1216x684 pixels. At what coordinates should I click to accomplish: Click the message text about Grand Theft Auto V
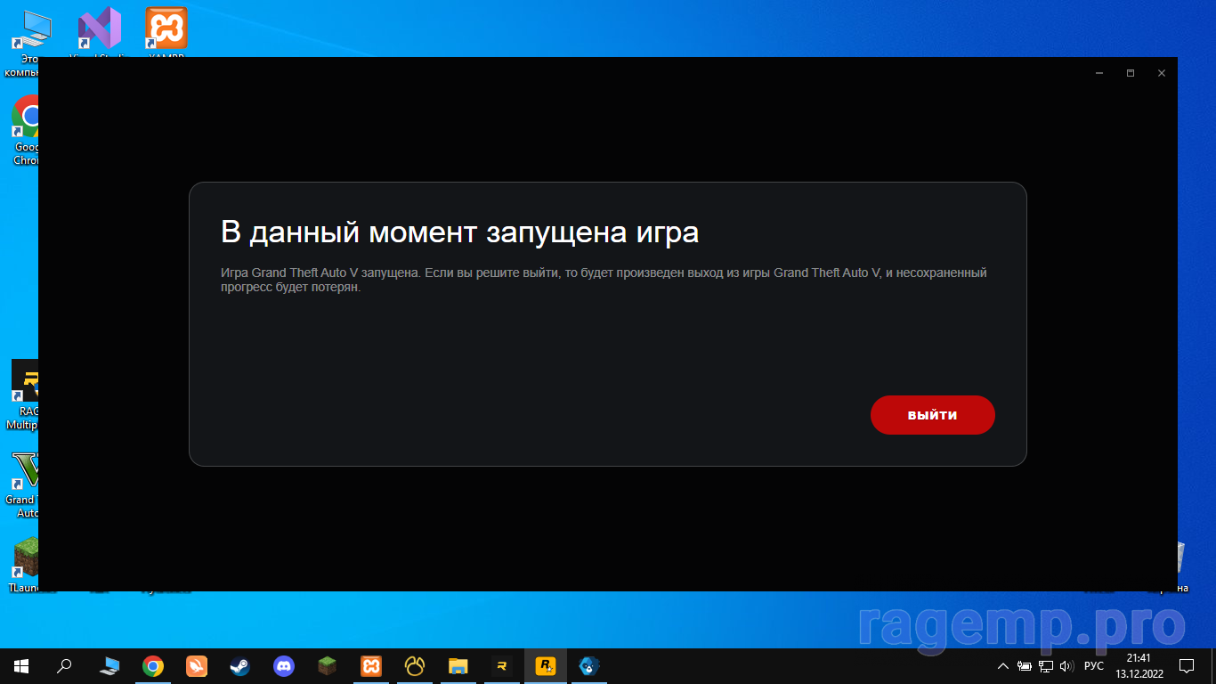[x=604, y=280]
